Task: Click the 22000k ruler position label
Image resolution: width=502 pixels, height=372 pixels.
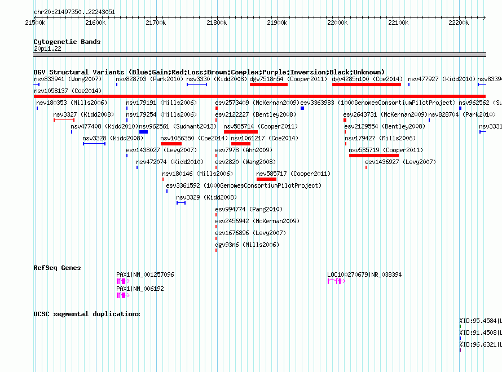Action: click(x=337, y=23)
